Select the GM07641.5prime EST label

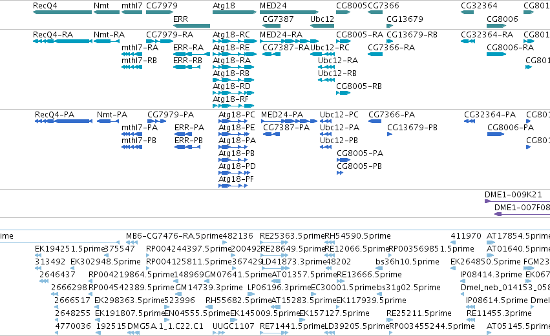[238, 275]
